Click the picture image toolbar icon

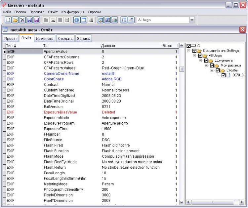[x=91, y=20]
